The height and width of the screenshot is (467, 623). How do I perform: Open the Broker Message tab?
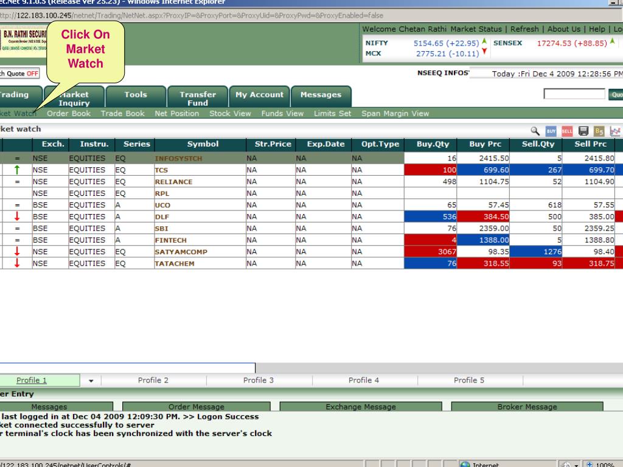pyautogui.click(x=527, y=407)
